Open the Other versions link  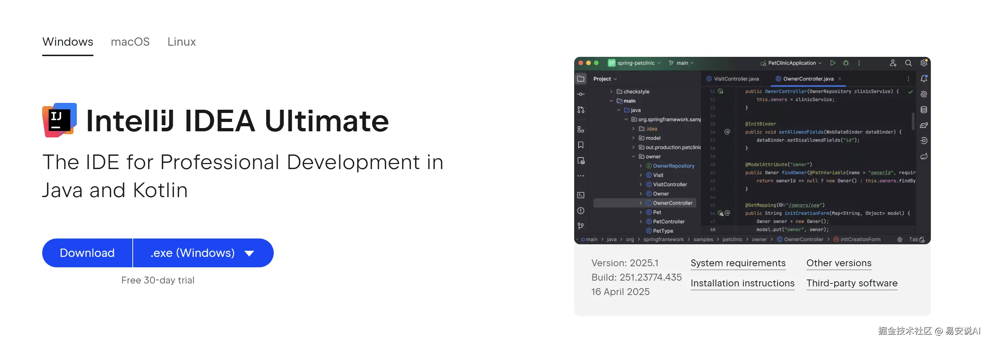(839, 263)
